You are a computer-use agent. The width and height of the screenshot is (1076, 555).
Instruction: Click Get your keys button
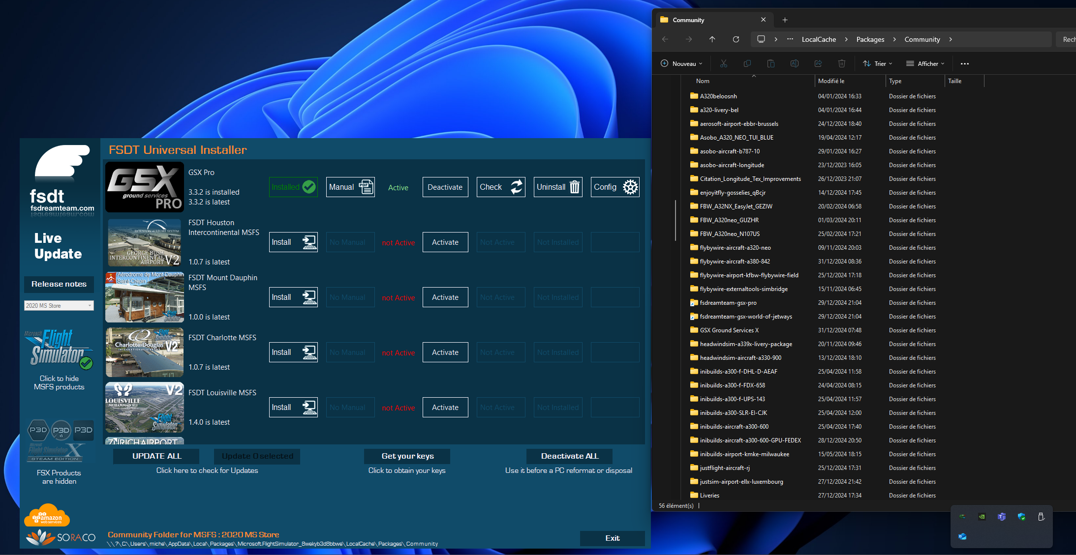tap(407, 456)
